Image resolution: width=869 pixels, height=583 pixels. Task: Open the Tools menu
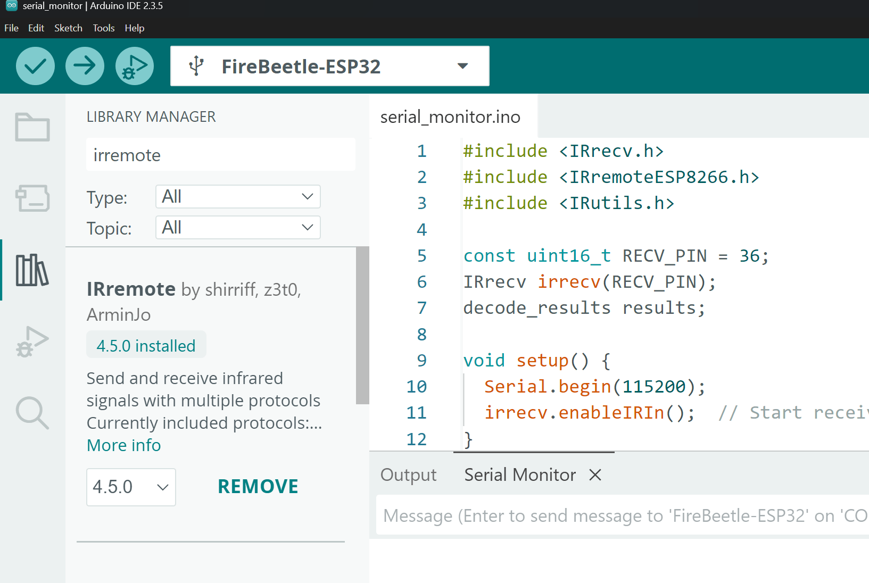104,28
